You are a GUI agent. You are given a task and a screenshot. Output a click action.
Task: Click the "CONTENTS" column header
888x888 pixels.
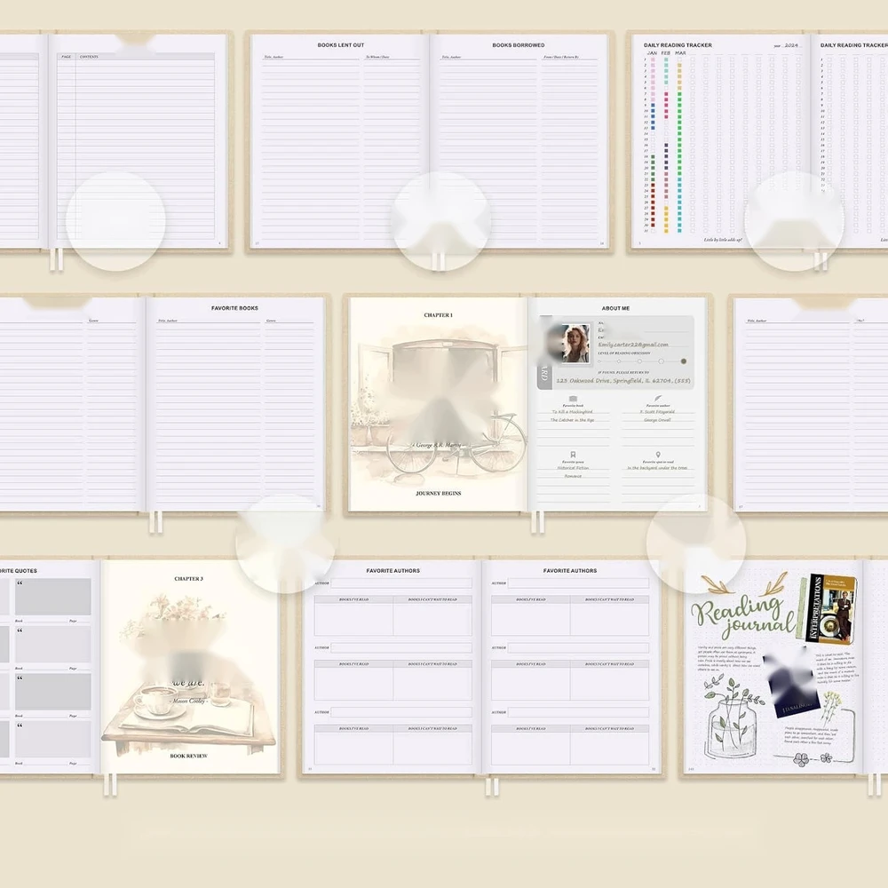pos(89,57)
